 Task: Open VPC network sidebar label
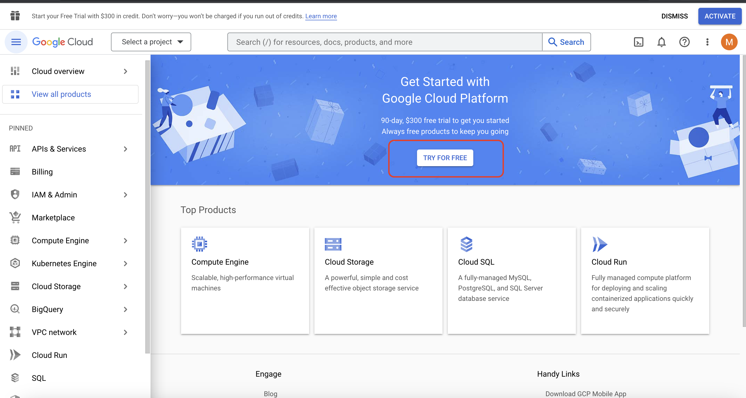pos(54,332)
